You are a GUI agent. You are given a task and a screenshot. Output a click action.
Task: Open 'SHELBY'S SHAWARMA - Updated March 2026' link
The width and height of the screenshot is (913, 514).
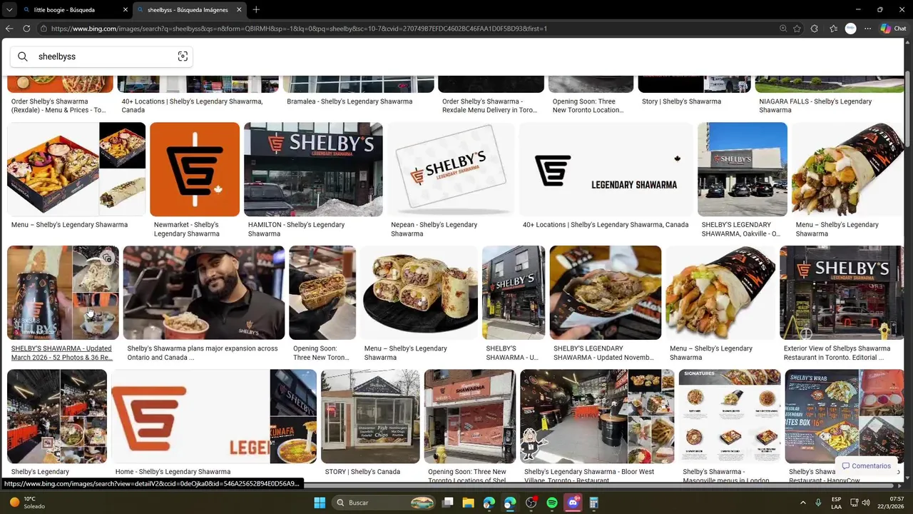(x=62, y=353)
